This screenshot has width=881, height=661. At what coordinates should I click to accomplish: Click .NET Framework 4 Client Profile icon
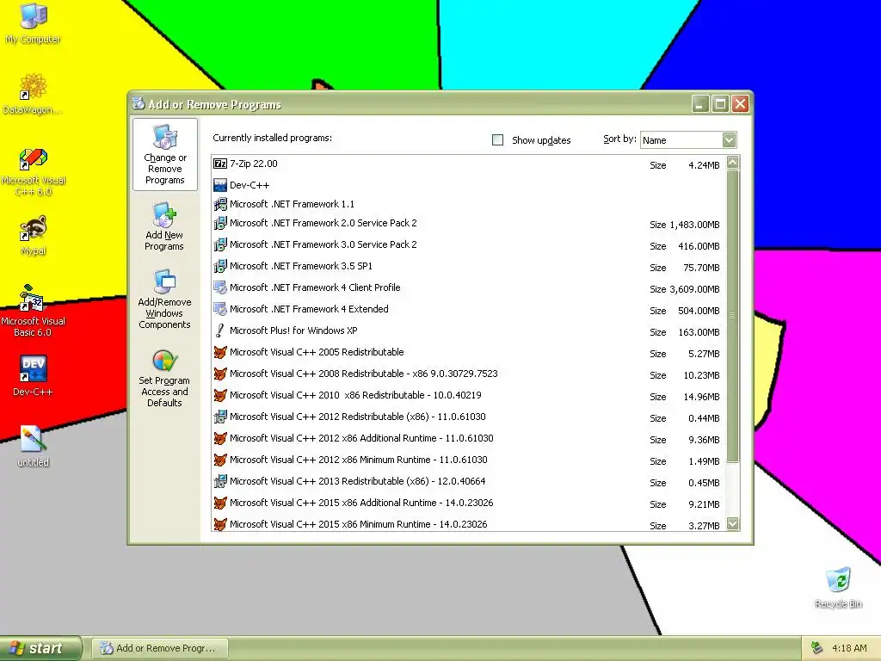(x=220, y=287)
